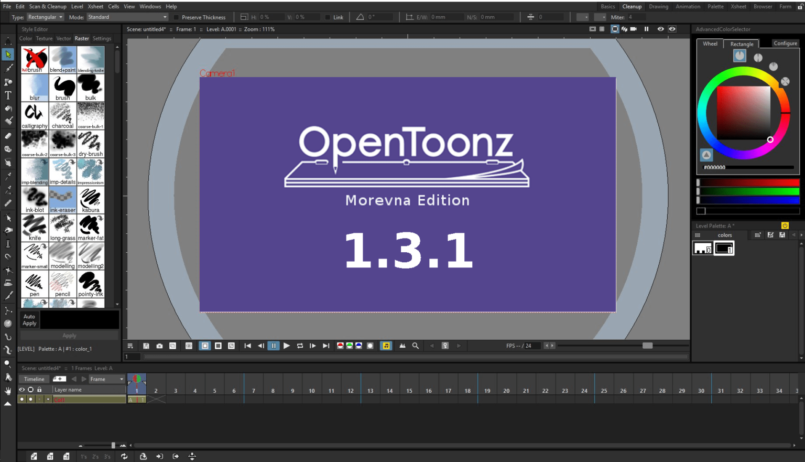This screenshot has height=462, width=805.
Task: Activate the zoom magnifier below the viewer
Action: tap(415, 346)
